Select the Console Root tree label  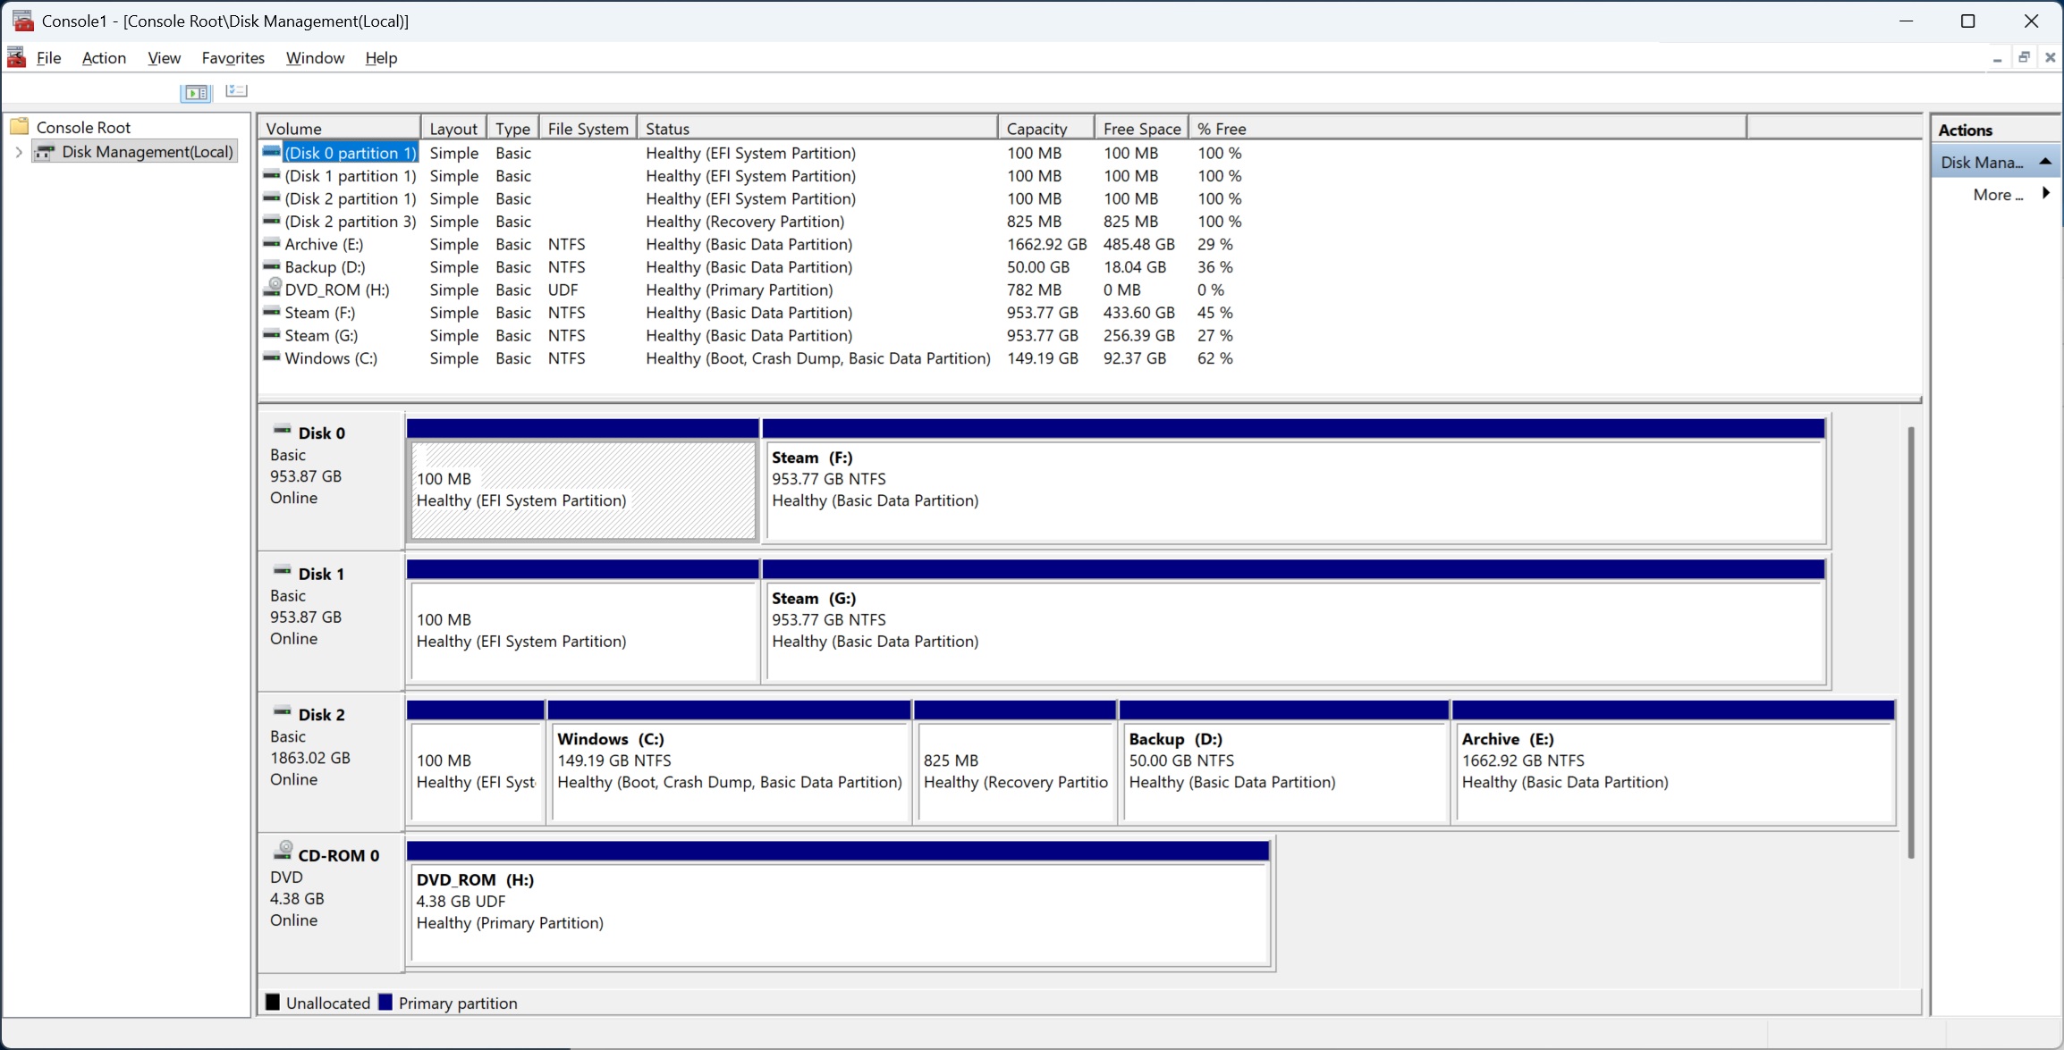(83, 127)
